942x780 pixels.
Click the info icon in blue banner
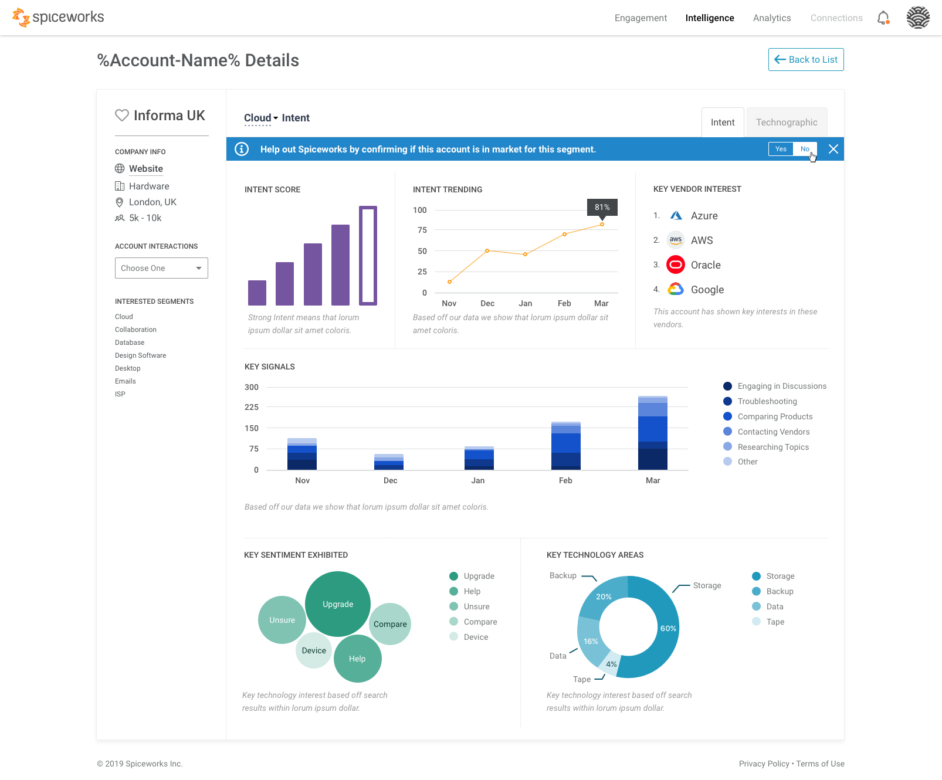[242, 150]
